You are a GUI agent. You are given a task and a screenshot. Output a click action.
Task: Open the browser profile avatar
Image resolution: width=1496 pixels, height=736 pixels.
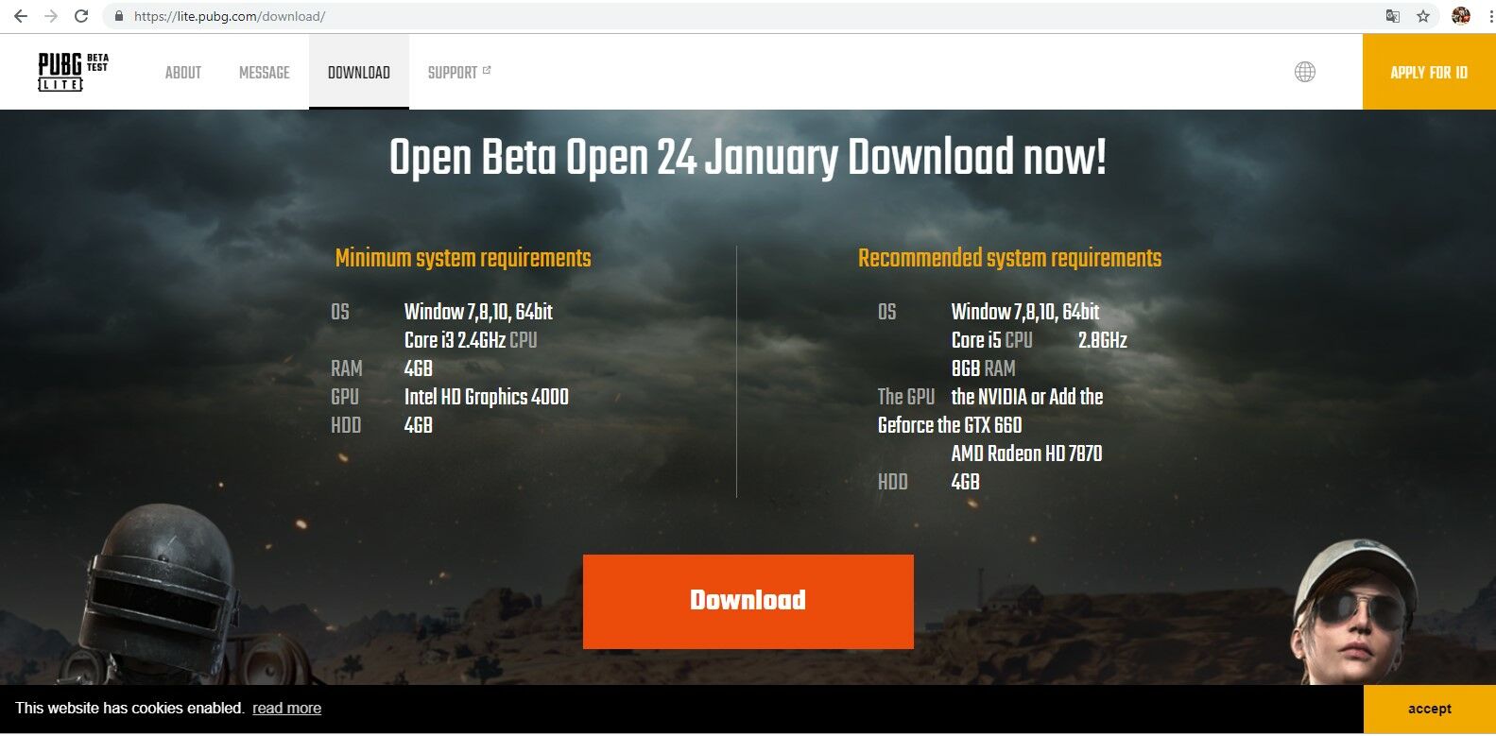click(x=1461, y=15)
